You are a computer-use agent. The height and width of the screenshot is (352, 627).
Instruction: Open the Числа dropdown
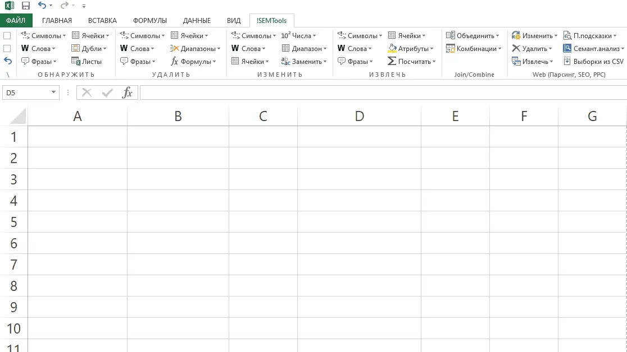pos(298,35)
